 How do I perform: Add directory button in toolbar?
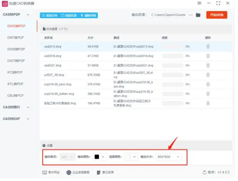coord(69,15)
